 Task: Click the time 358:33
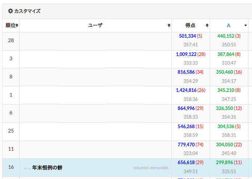tap(191, 117)
